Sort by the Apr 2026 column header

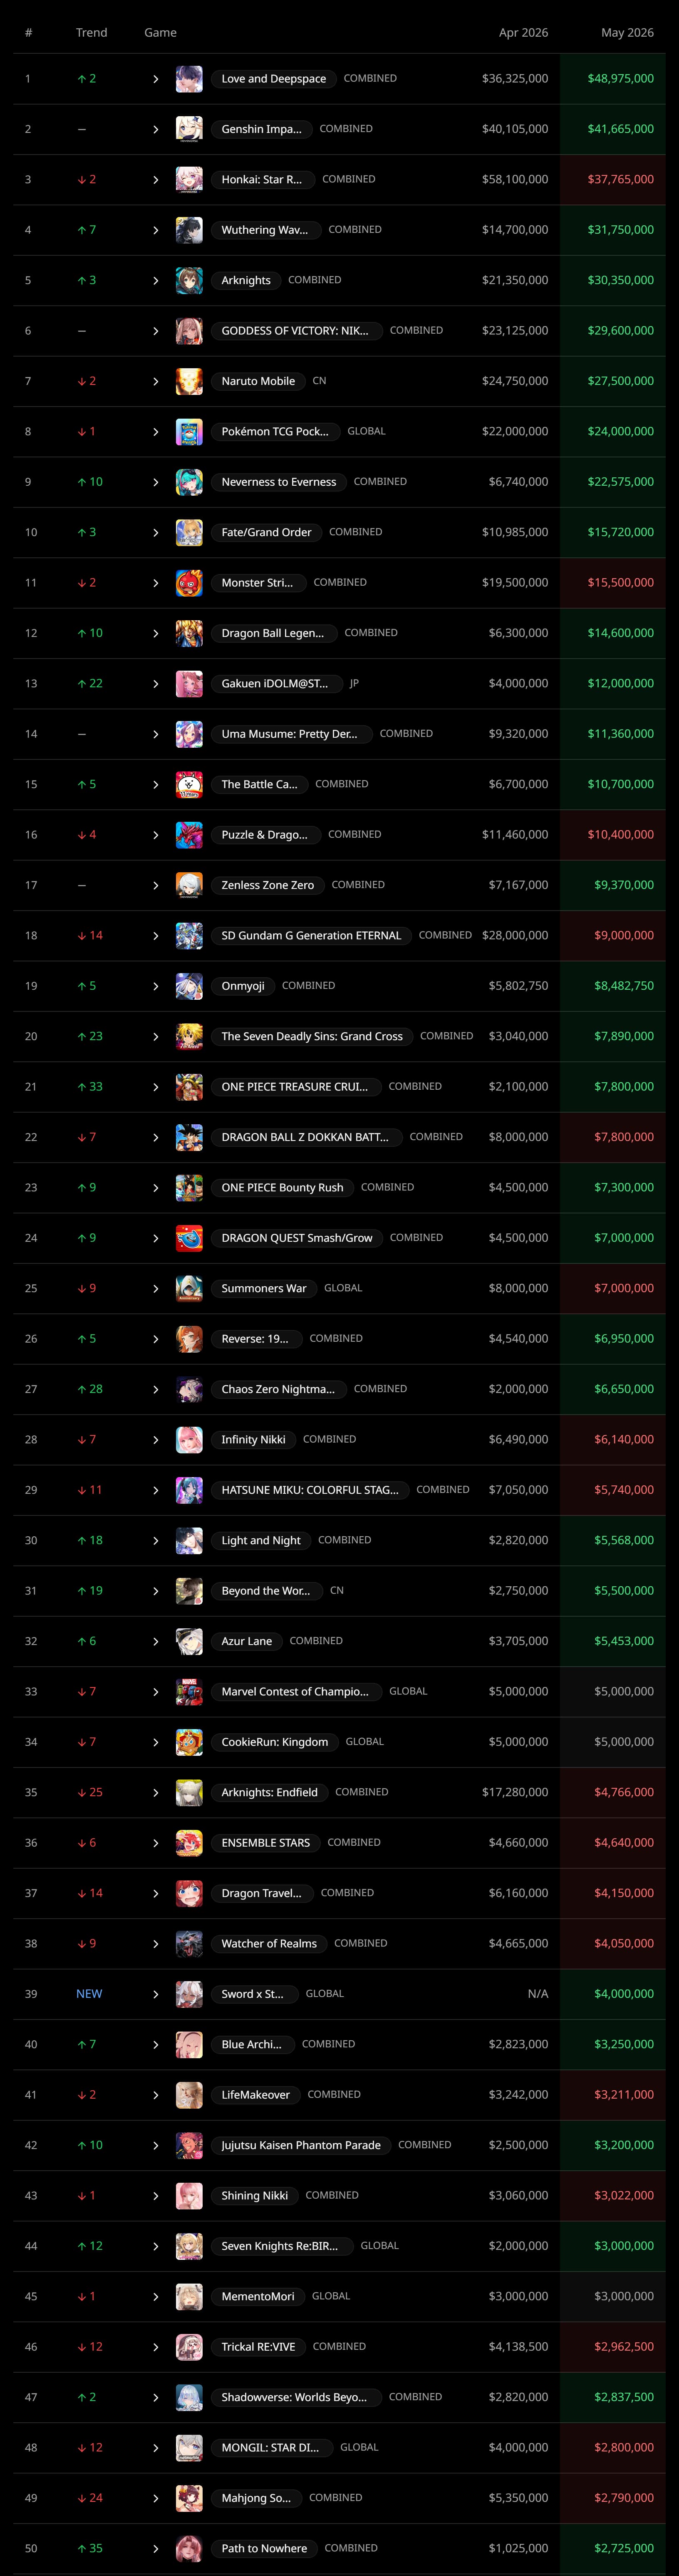pyautogui.click(x=523, y=33)
